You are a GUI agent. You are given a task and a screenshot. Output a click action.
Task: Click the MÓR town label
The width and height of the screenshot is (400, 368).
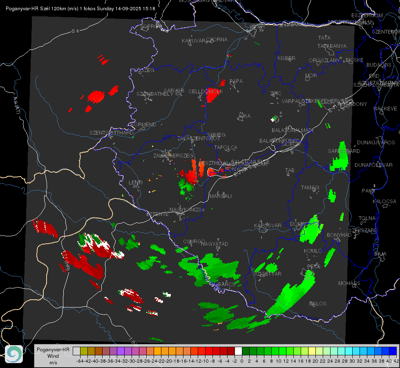point(311,75)
